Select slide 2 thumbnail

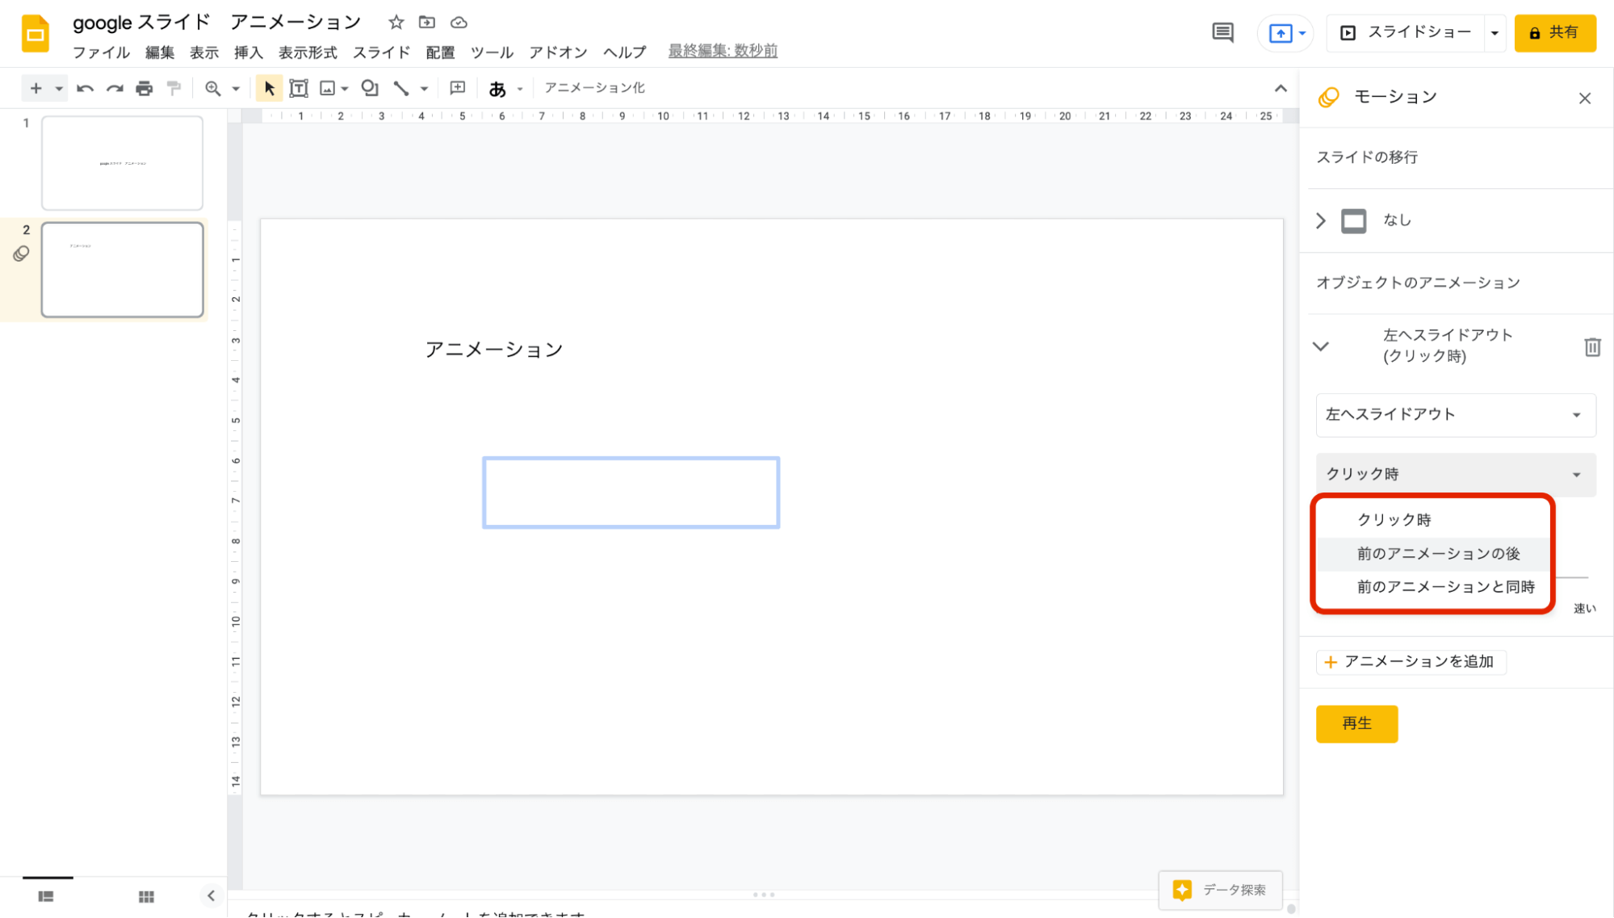coord(122,270)
